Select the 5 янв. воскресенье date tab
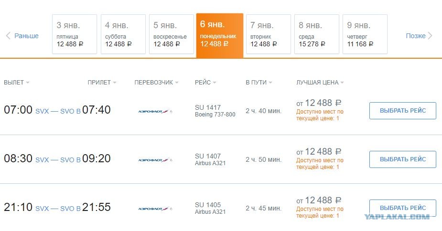This screenshot has width=442, height=231. click(x=172, y=34)
